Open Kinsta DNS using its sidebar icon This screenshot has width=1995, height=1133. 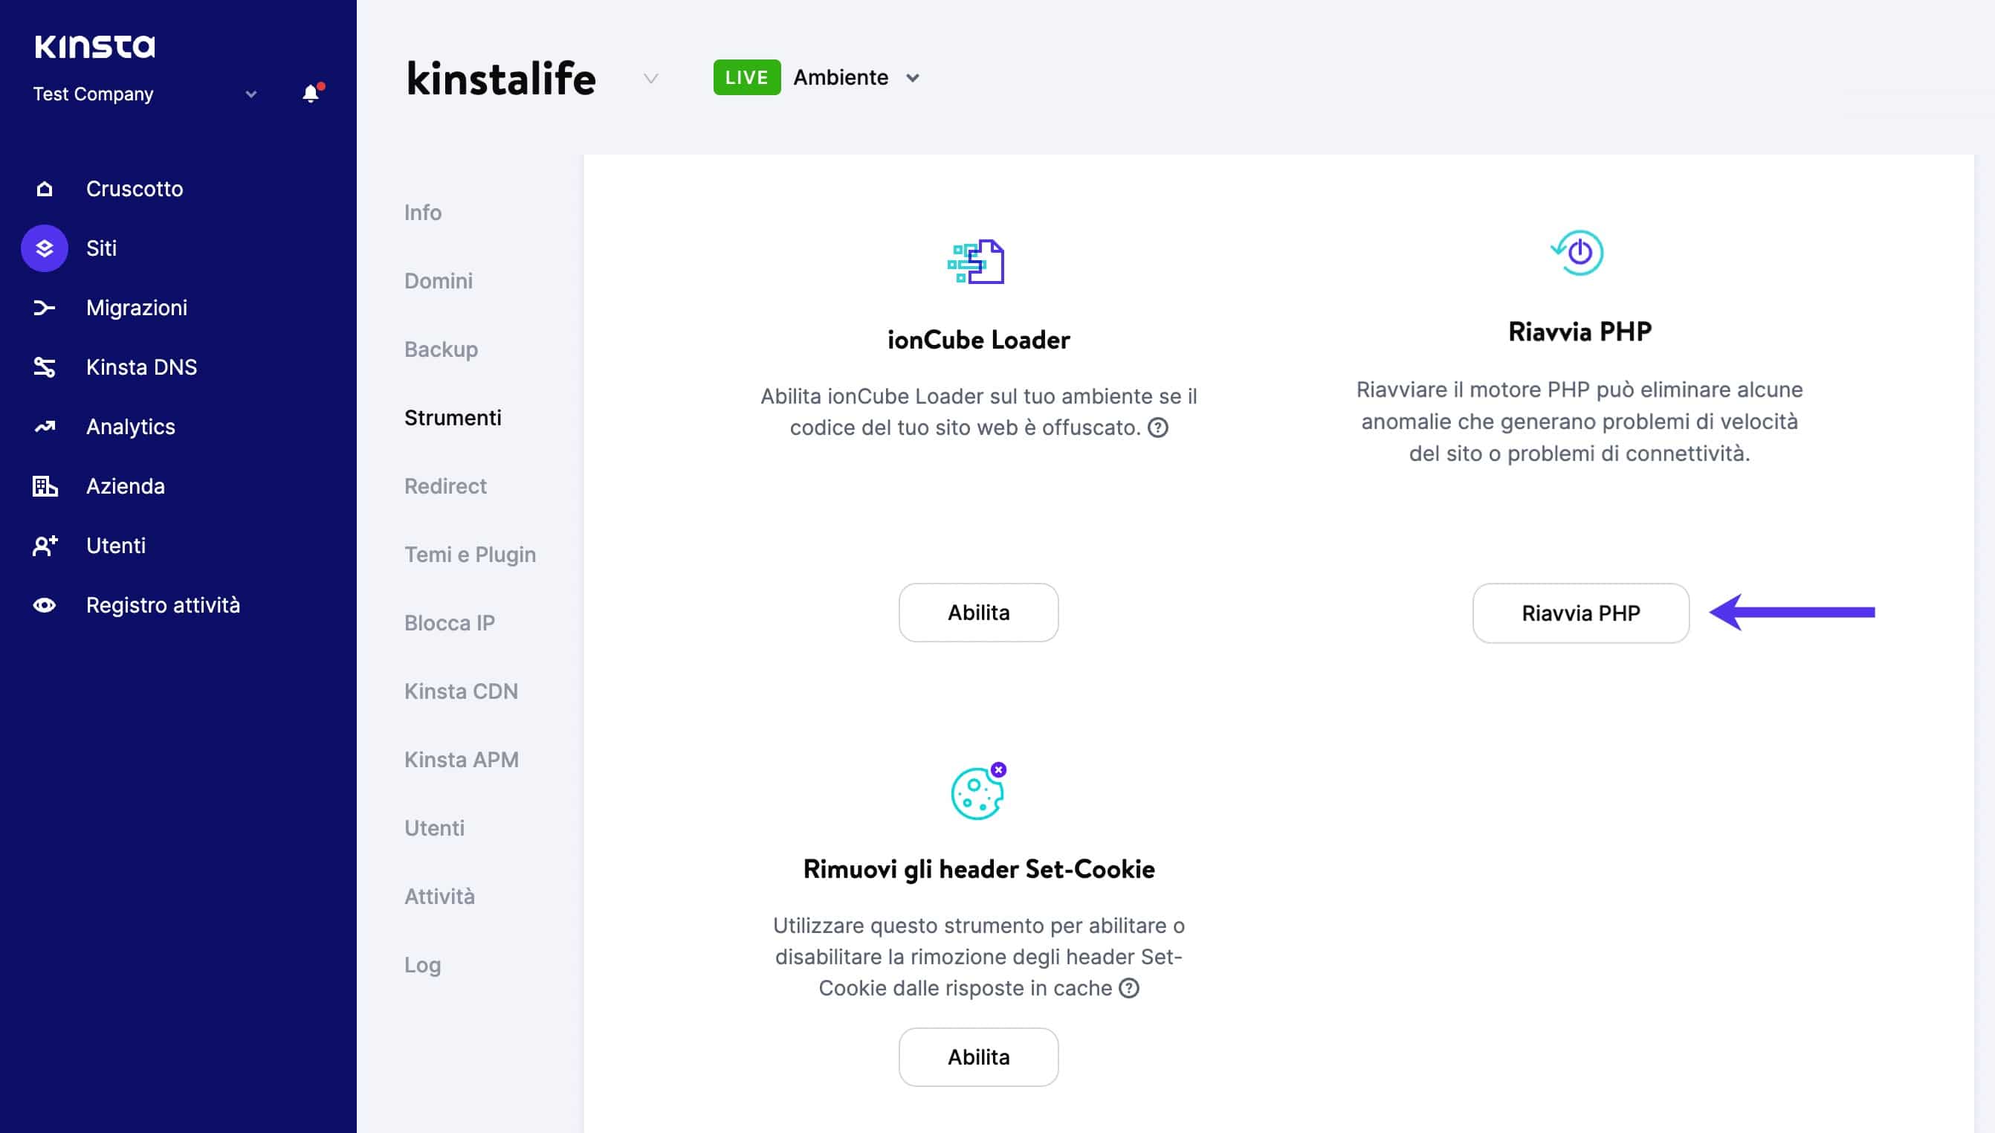(45, 367)
